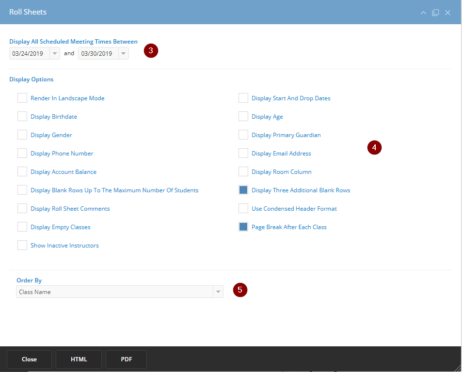Check Display Blank Rows Up To Maximum Students
The width and height of the screenshot is (462, 372).
coord(22,190)
